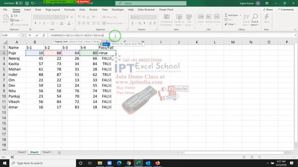Open the Comments button

(x=285, y=9)
